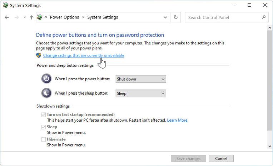Screen dimensions: 273x166
Task: Select the System Settings breadcrumb
Action: pyautogui.click(x=102, y=17)
